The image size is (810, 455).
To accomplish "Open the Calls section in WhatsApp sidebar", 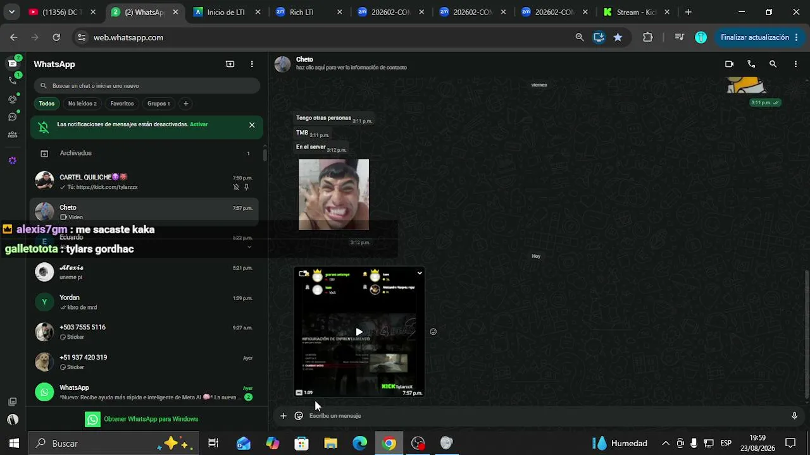I will pos(13,81).
